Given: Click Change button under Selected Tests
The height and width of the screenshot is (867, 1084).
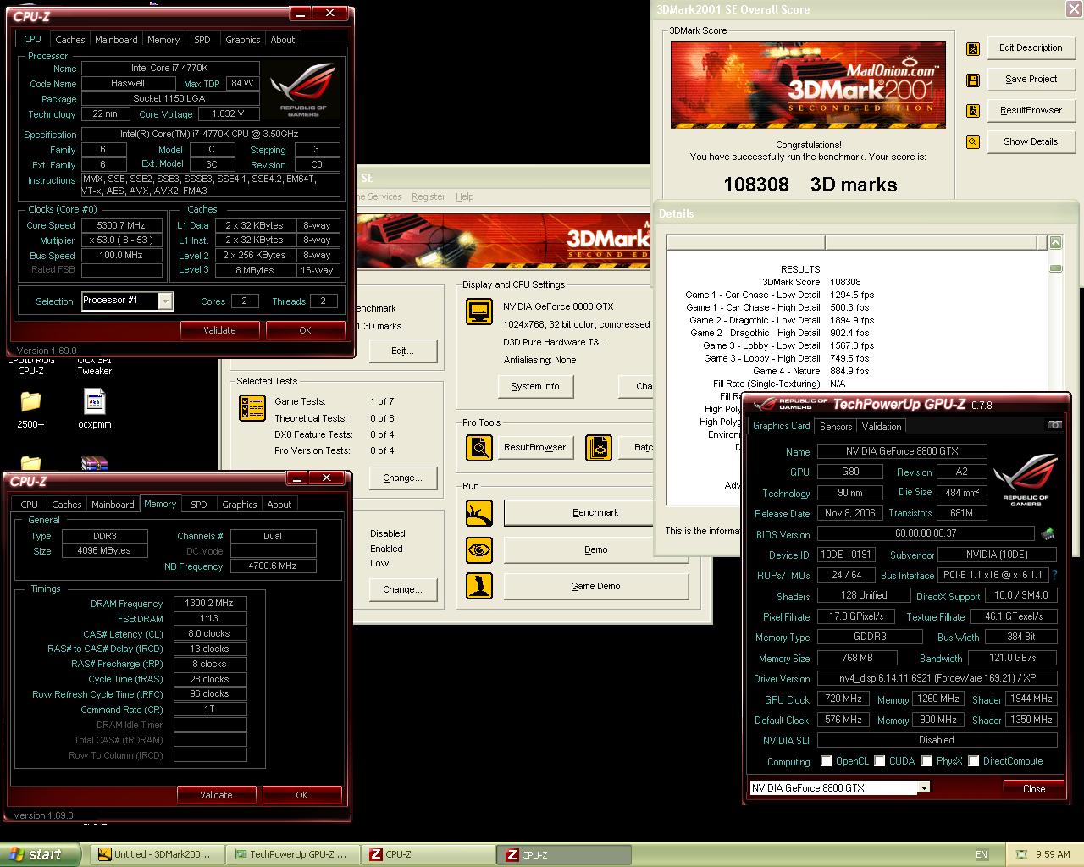Looking at the screenshot, I should click(402, 478).
